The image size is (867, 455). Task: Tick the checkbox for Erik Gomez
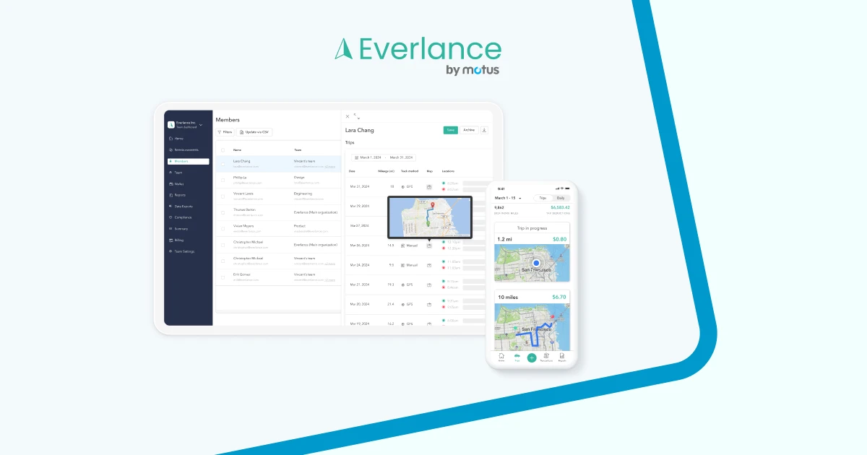pos(223,276)
